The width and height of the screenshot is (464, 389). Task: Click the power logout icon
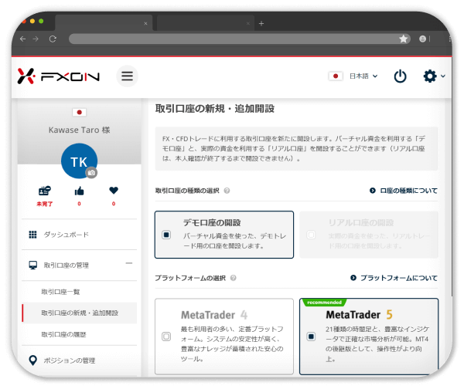[x=400, y=76]
